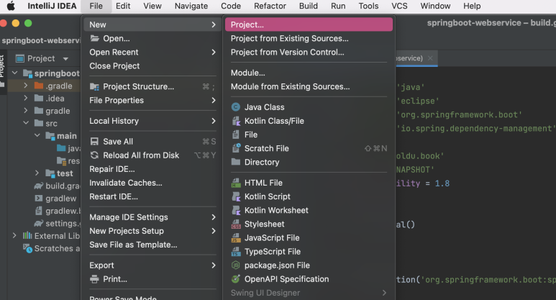Select Project from Existing Sources...
Viewport: 556px width, 300px height.
pyautogui.click(x=309, y=38)
